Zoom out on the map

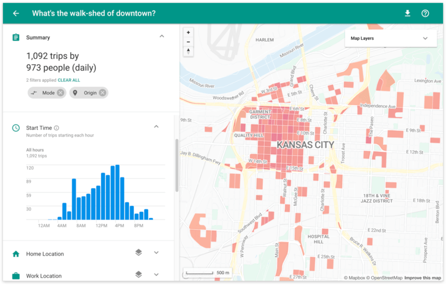tap(189, 42)
